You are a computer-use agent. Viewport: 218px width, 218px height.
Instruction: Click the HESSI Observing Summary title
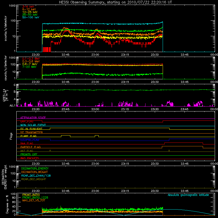(115, 2)
